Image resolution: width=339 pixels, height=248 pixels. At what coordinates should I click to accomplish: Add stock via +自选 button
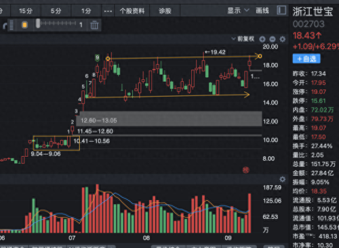coord(306,59)
